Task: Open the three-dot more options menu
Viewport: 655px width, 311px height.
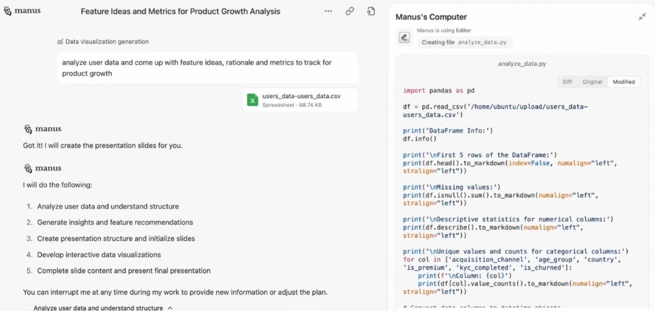Action: 328,12
